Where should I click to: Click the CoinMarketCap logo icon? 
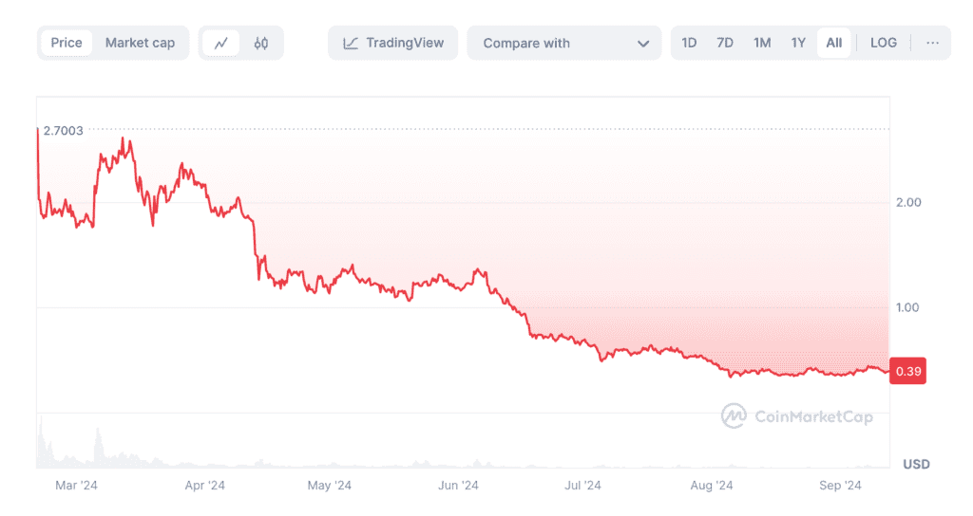click(x=733, y=415)
